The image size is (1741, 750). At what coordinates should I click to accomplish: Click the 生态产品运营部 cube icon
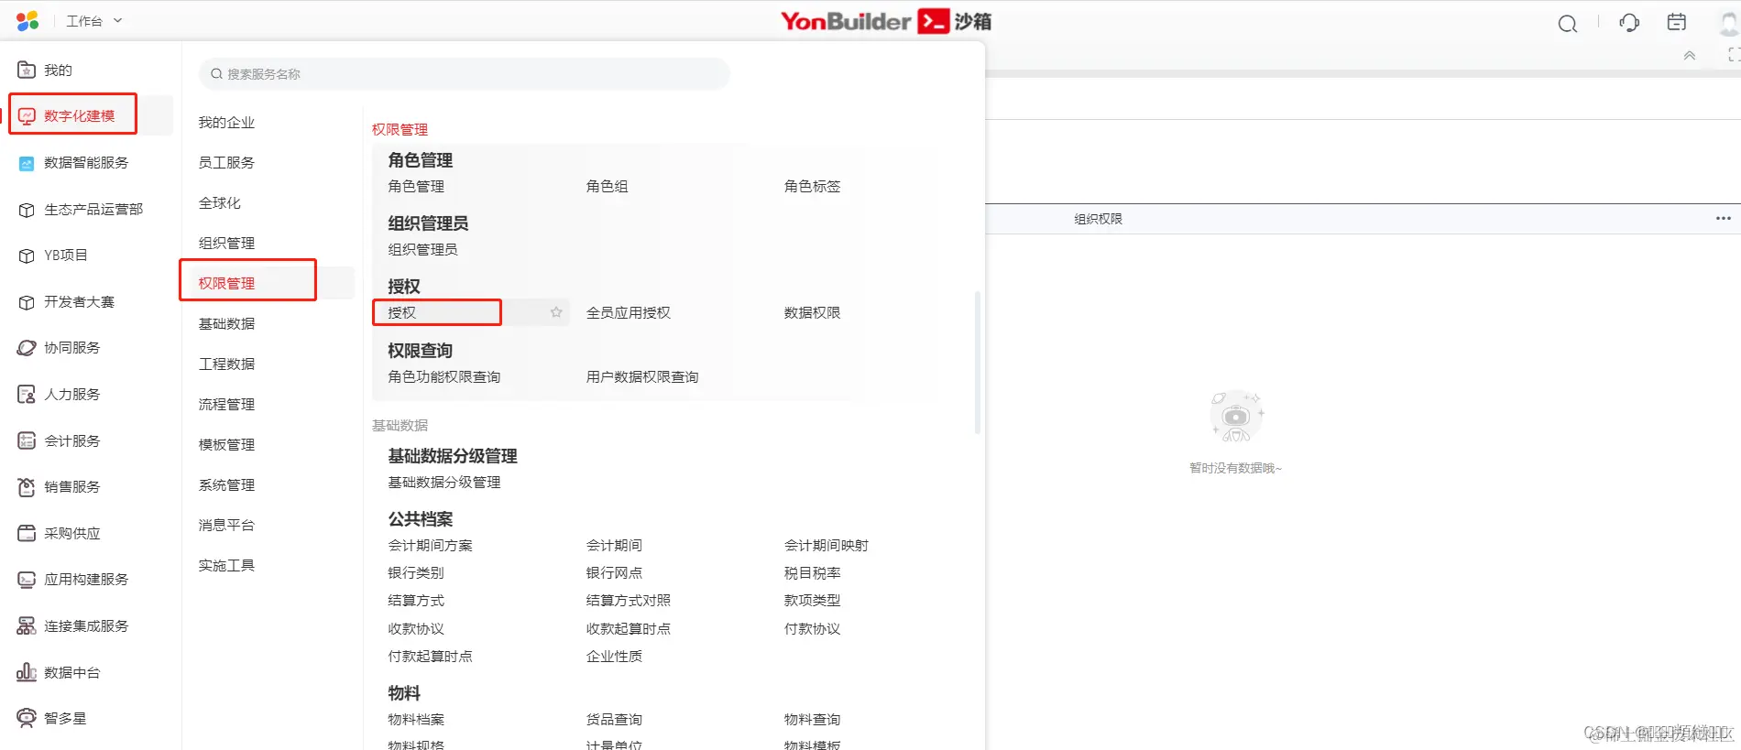[x=27, y=210]
